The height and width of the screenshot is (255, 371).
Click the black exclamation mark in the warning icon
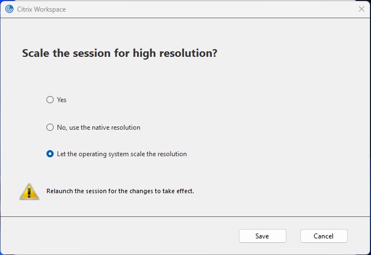coord(29,192)
